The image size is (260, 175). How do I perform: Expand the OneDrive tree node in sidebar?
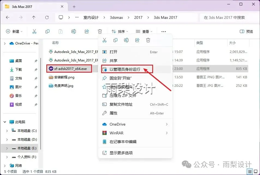(5, 43)
